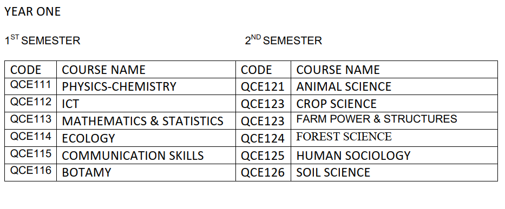Select the QCE126 code cell

(x=263, y=172)
